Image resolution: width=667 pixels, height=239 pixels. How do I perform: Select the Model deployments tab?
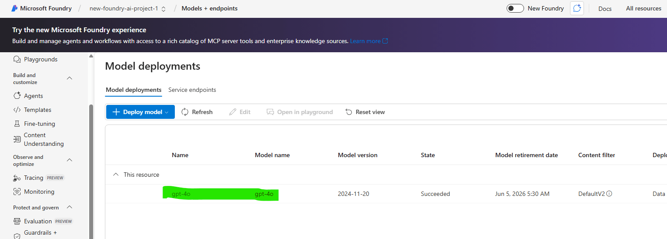[x=134, y=90]
